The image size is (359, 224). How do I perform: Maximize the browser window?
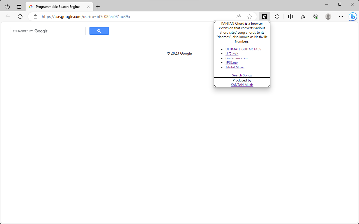(340, 4)
